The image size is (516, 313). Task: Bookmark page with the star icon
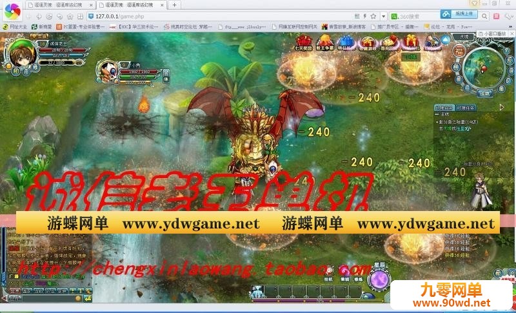[x=373, y=16]
